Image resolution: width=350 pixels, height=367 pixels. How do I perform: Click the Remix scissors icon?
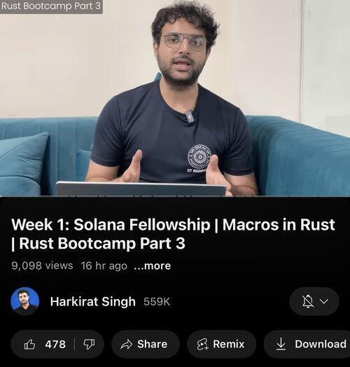click(x=202, y=345)
